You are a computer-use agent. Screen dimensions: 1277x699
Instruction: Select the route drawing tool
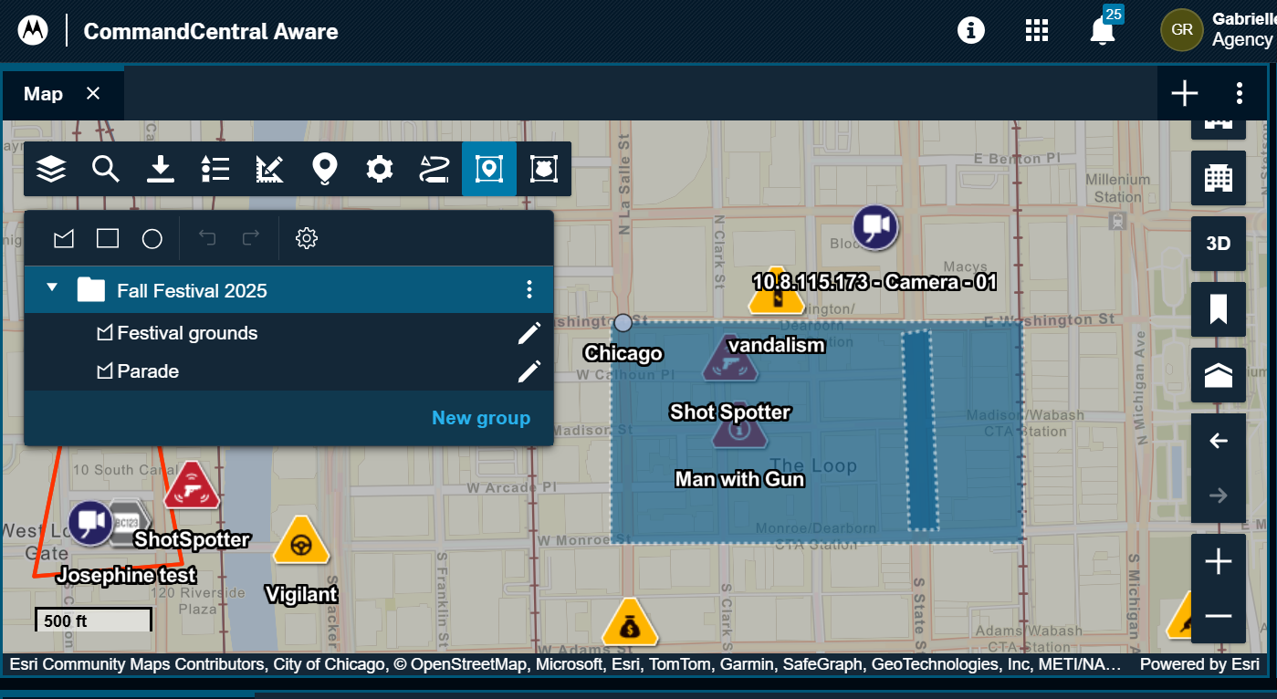click(x=434, y=169)
